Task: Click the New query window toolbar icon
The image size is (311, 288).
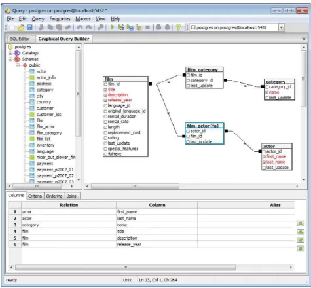Action: (12, 27)
